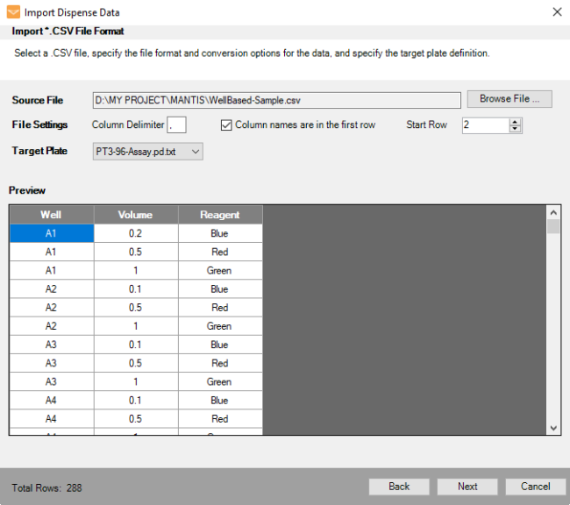Click the 0.2 volume cell

[x=136, y=233]
